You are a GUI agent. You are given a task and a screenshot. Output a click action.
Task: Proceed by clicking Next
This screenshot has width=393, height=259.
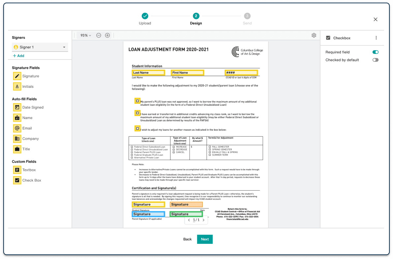[205, 239]
